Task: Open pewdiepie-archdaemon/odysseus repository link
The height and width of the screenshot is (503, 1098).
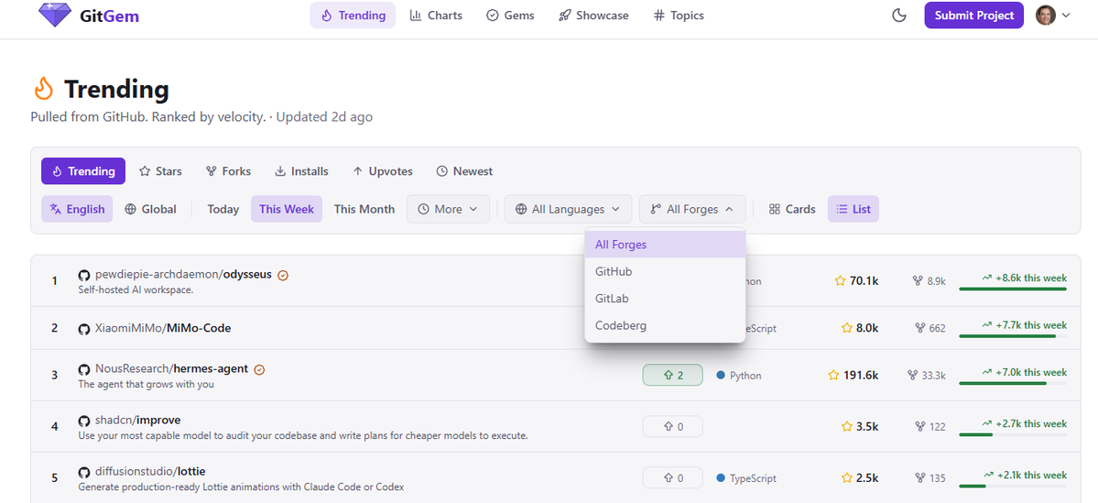Action: coord(183,275)
